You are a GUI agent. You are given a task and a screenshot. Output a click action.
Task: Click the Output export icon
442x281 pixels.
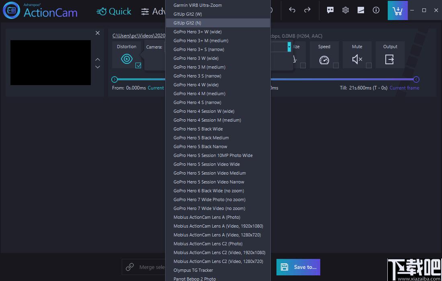(389, 59)
